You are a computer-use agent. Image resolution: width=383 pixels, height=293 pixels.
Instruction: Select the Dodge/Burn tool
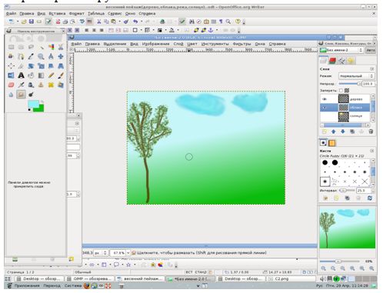31,95
